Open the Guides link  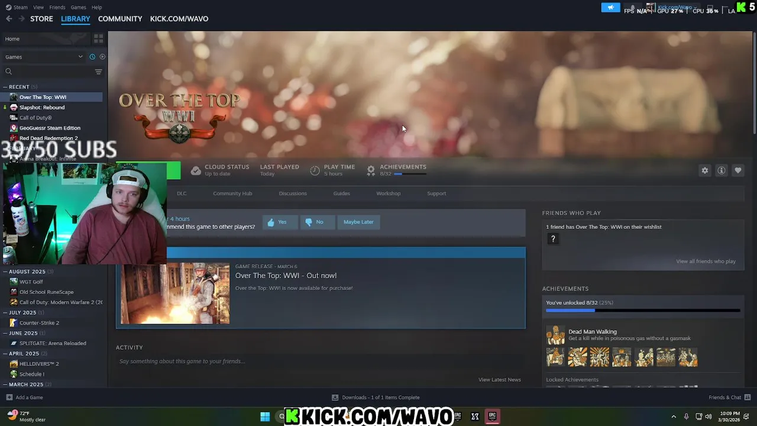(342, 193)
